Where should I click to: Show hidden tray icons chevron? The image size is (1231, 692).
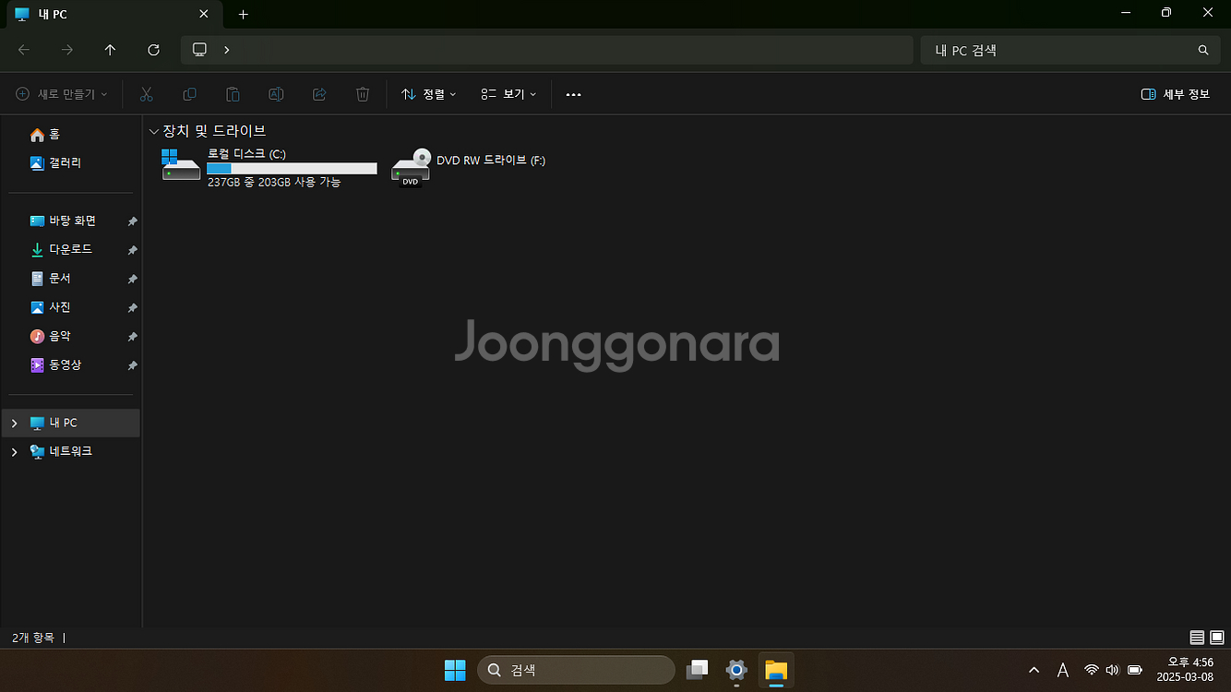click(x=1034, y=670)
